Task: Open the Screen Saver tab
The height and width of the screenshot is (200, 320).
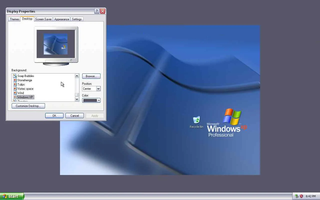Action: point(43,19)
